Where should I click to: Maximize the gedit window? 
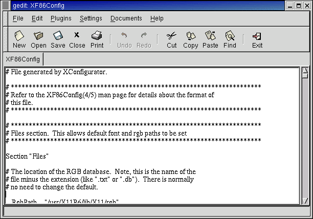tap(299, 6)
